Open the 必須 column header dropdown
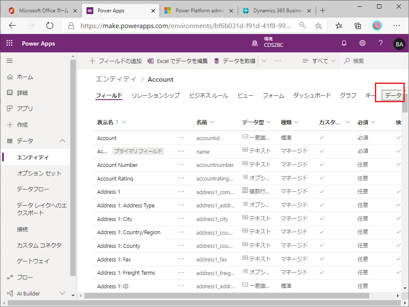Screen dimensions: 409x307 coord(373,122)
